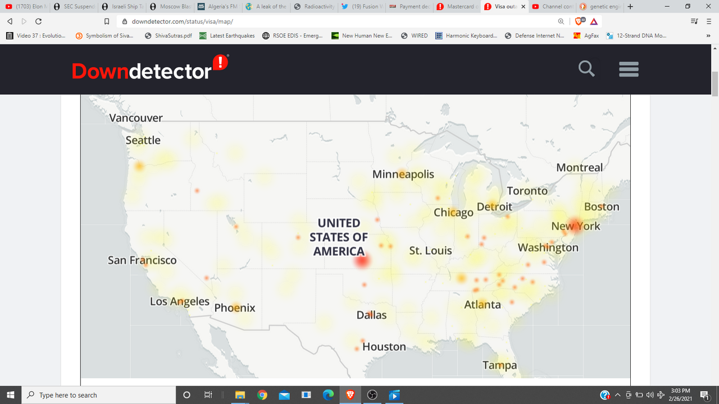The width and height of the screenshot is (719, 404).
Task: Bookmark this page using the bookmark icon
Action: [x=107, y=21]
